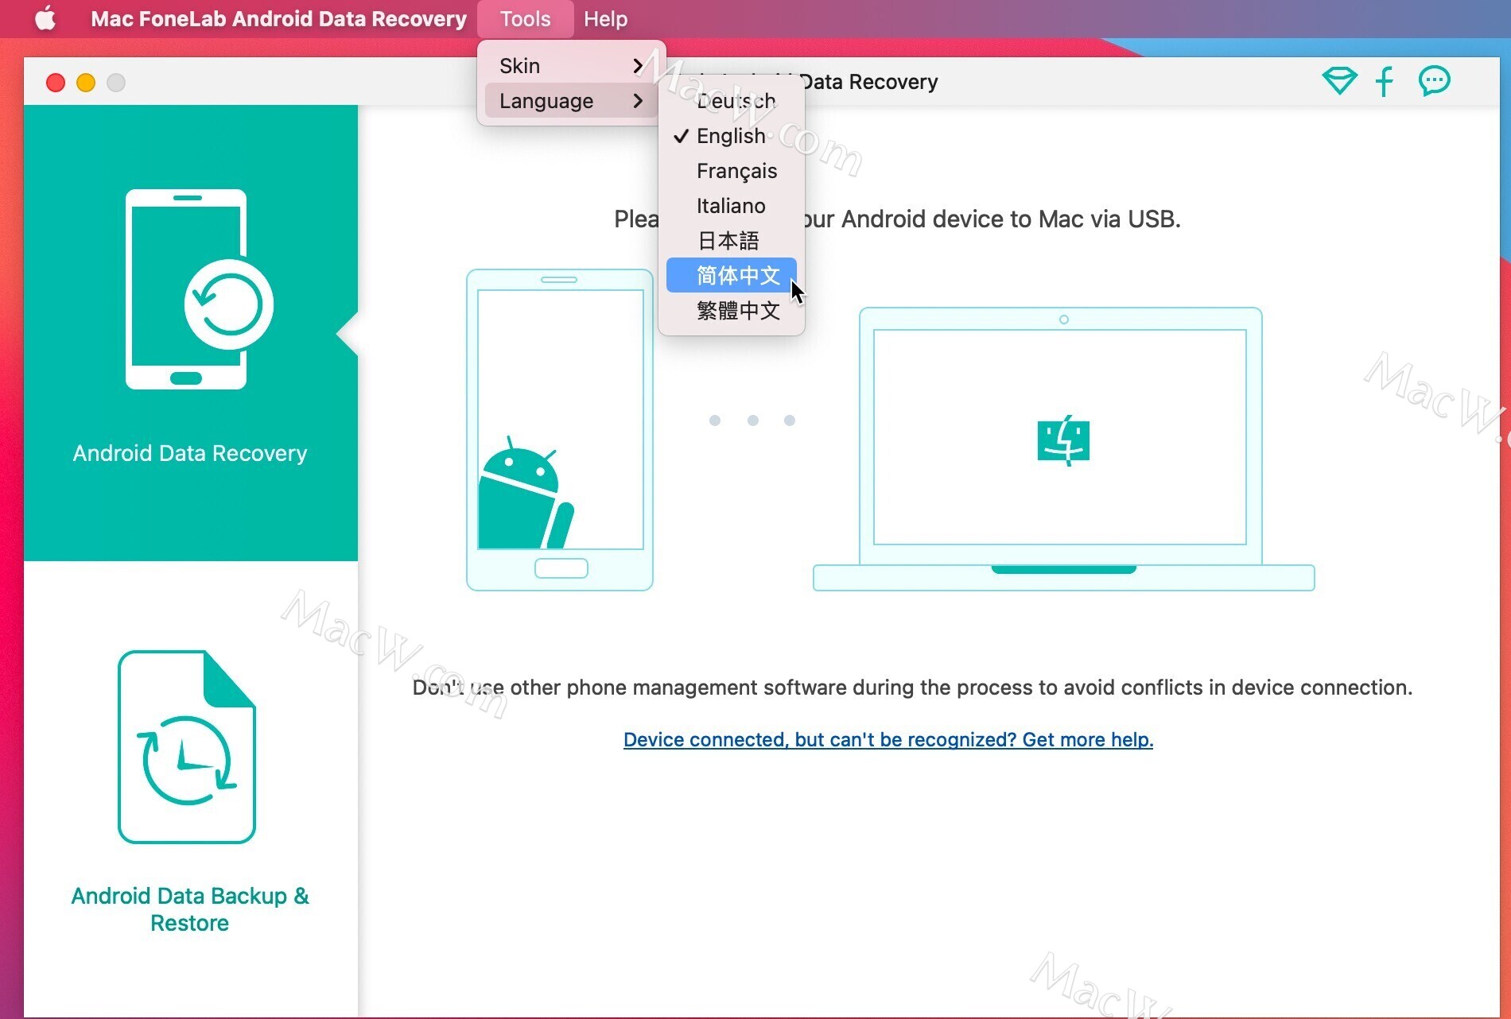1511x1019 pixels.
Task: Click the Android Data Recovery label
Action: point(190,453)
